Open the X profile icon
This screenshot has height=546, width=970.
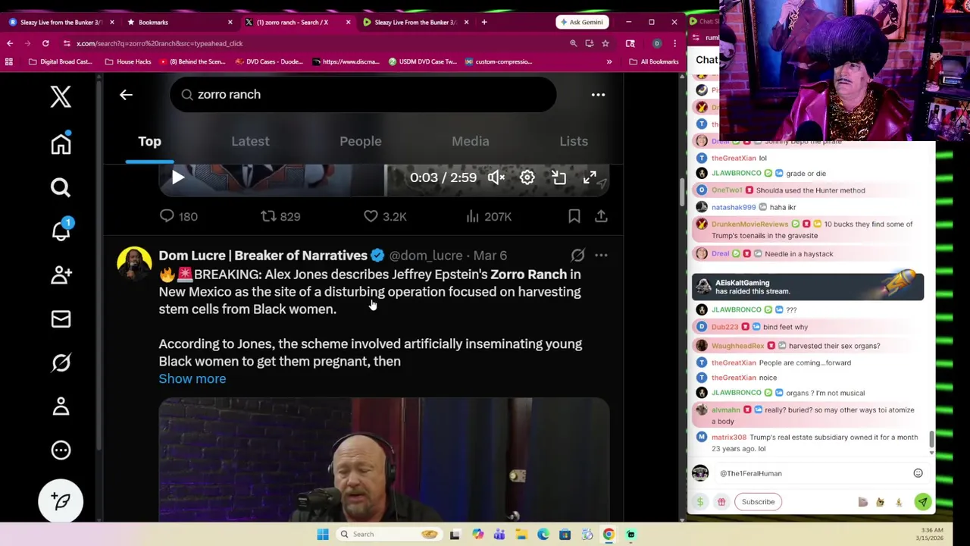pos(61,406)
